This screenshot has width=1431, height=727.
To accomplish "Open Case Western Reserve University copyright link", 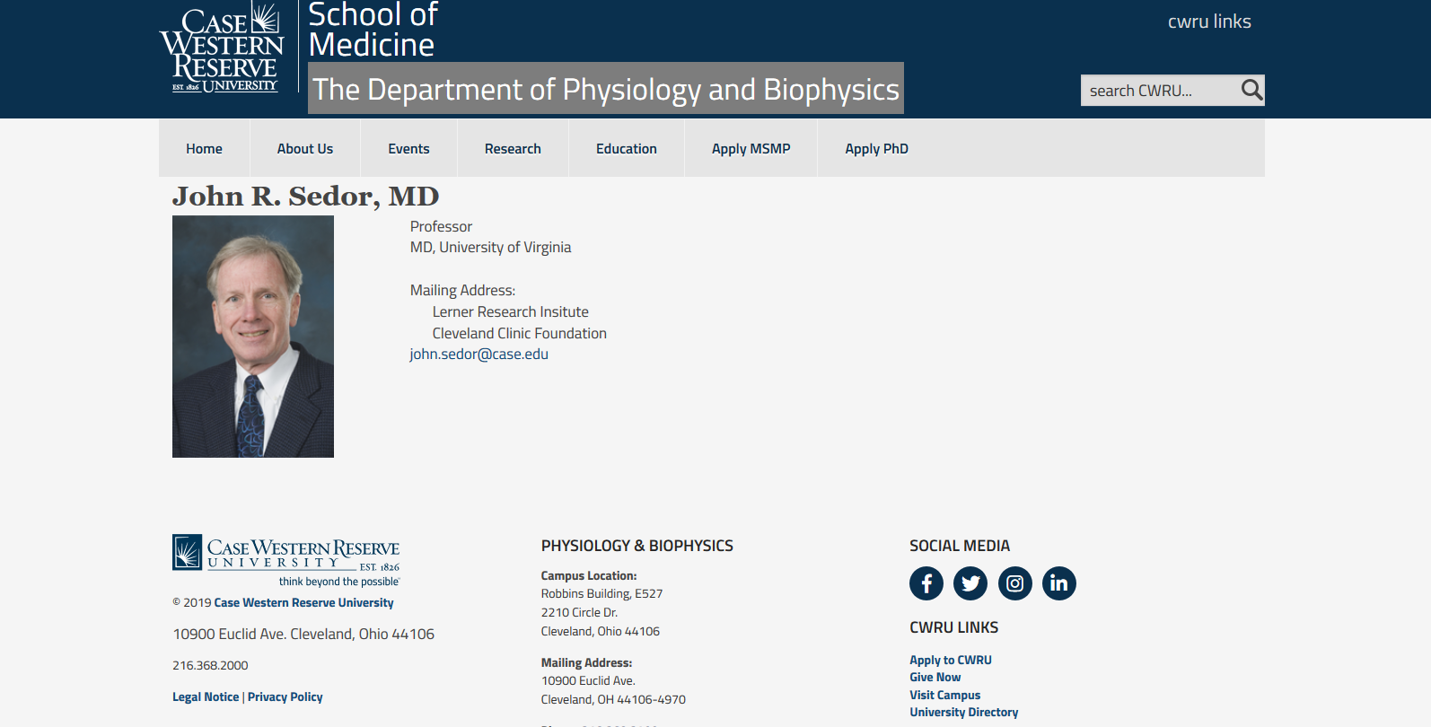I will [303, 602].
